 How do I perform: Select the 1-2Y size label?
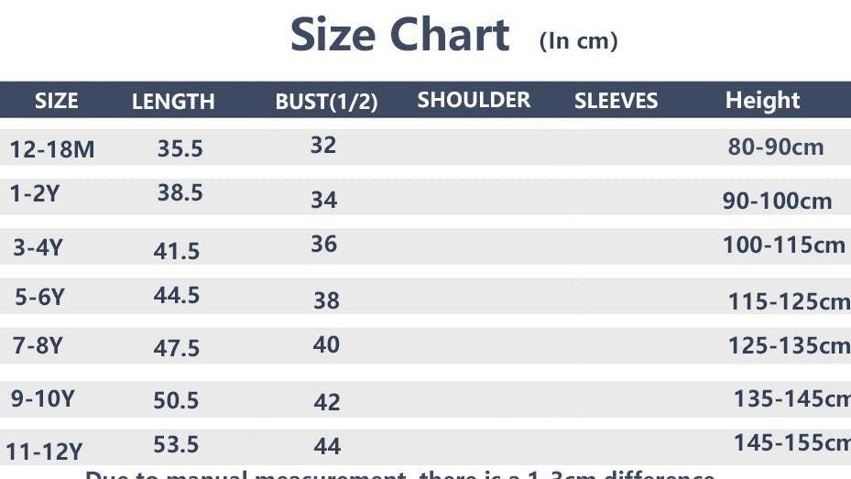[35, 193]
